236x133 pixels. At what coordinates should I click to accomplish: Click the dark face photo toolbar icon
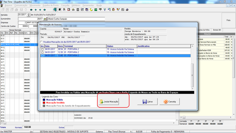[60, 10]
